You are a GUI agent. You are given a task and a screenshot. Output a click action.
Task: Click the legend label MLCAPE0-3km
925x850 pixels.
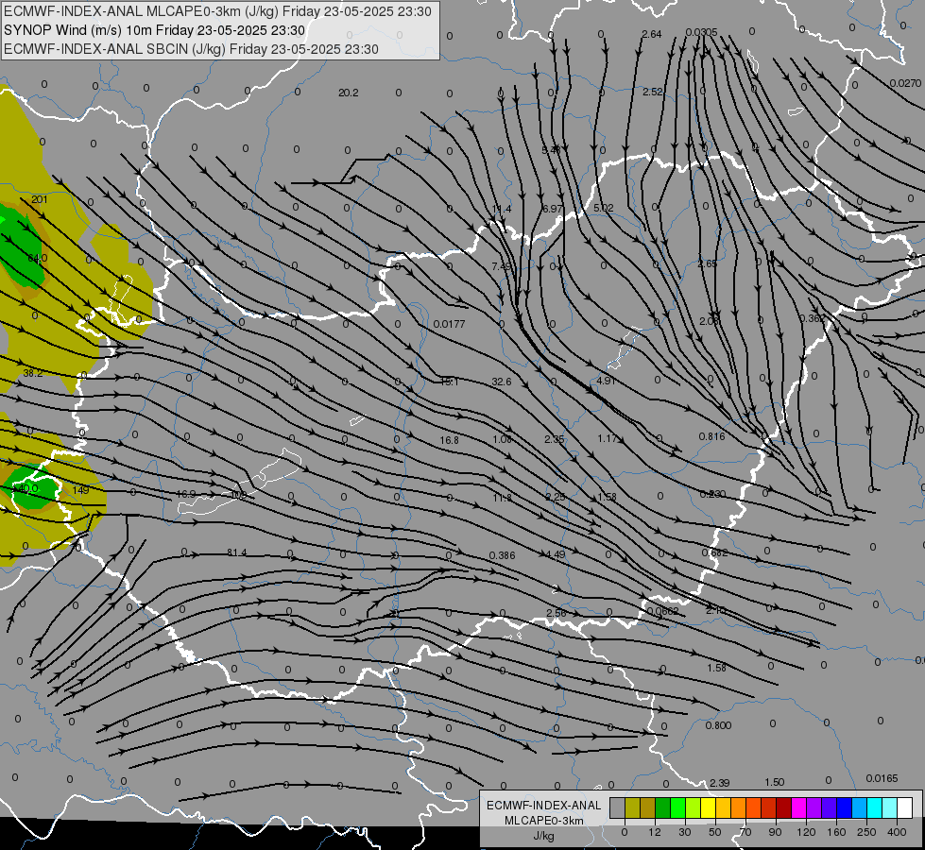click(x=544, y=821)
